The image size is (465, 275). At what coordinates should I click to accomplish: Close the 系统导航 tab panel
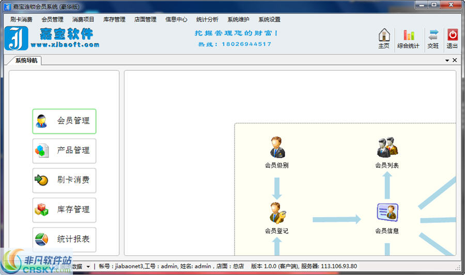(x=455, y=60)
